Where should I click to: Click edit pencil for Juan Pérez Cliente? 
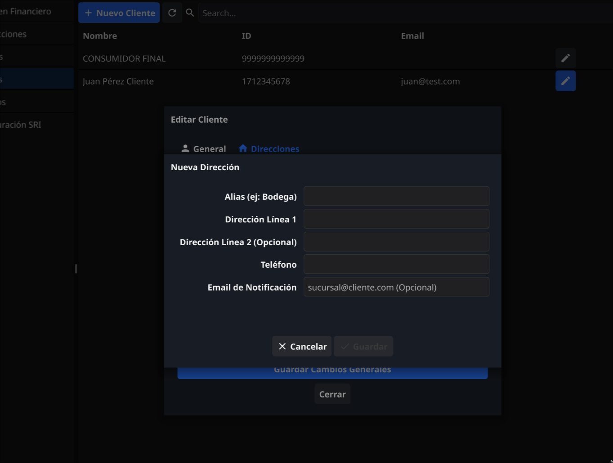(x=565, y=81)
